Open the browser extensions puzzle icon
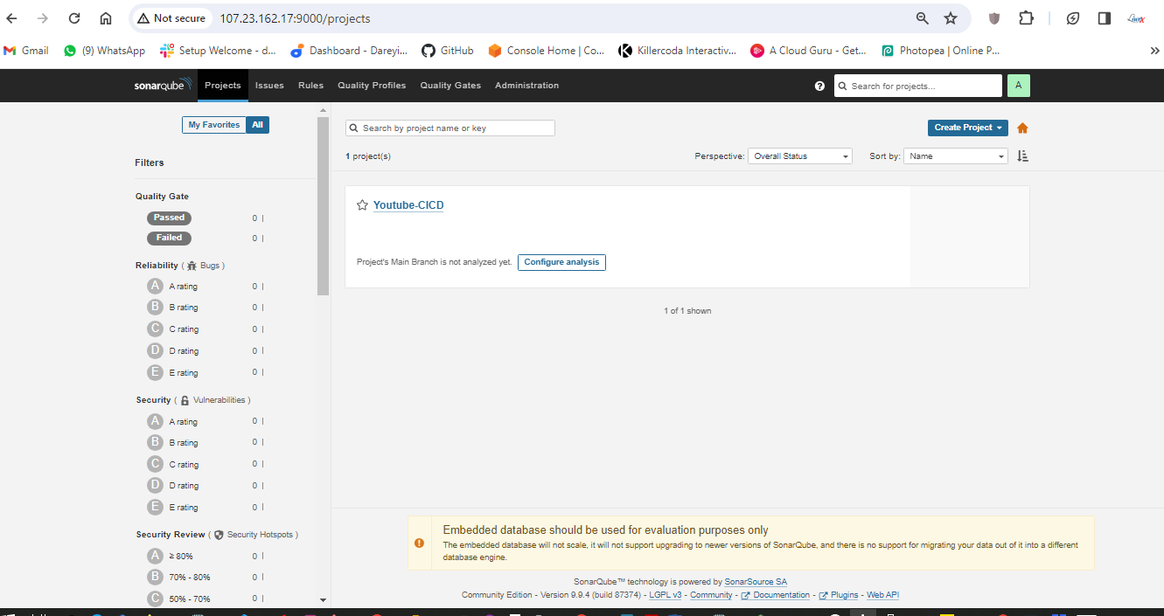The width and height of the screenshot is (1164, 616). (1026, 18)
